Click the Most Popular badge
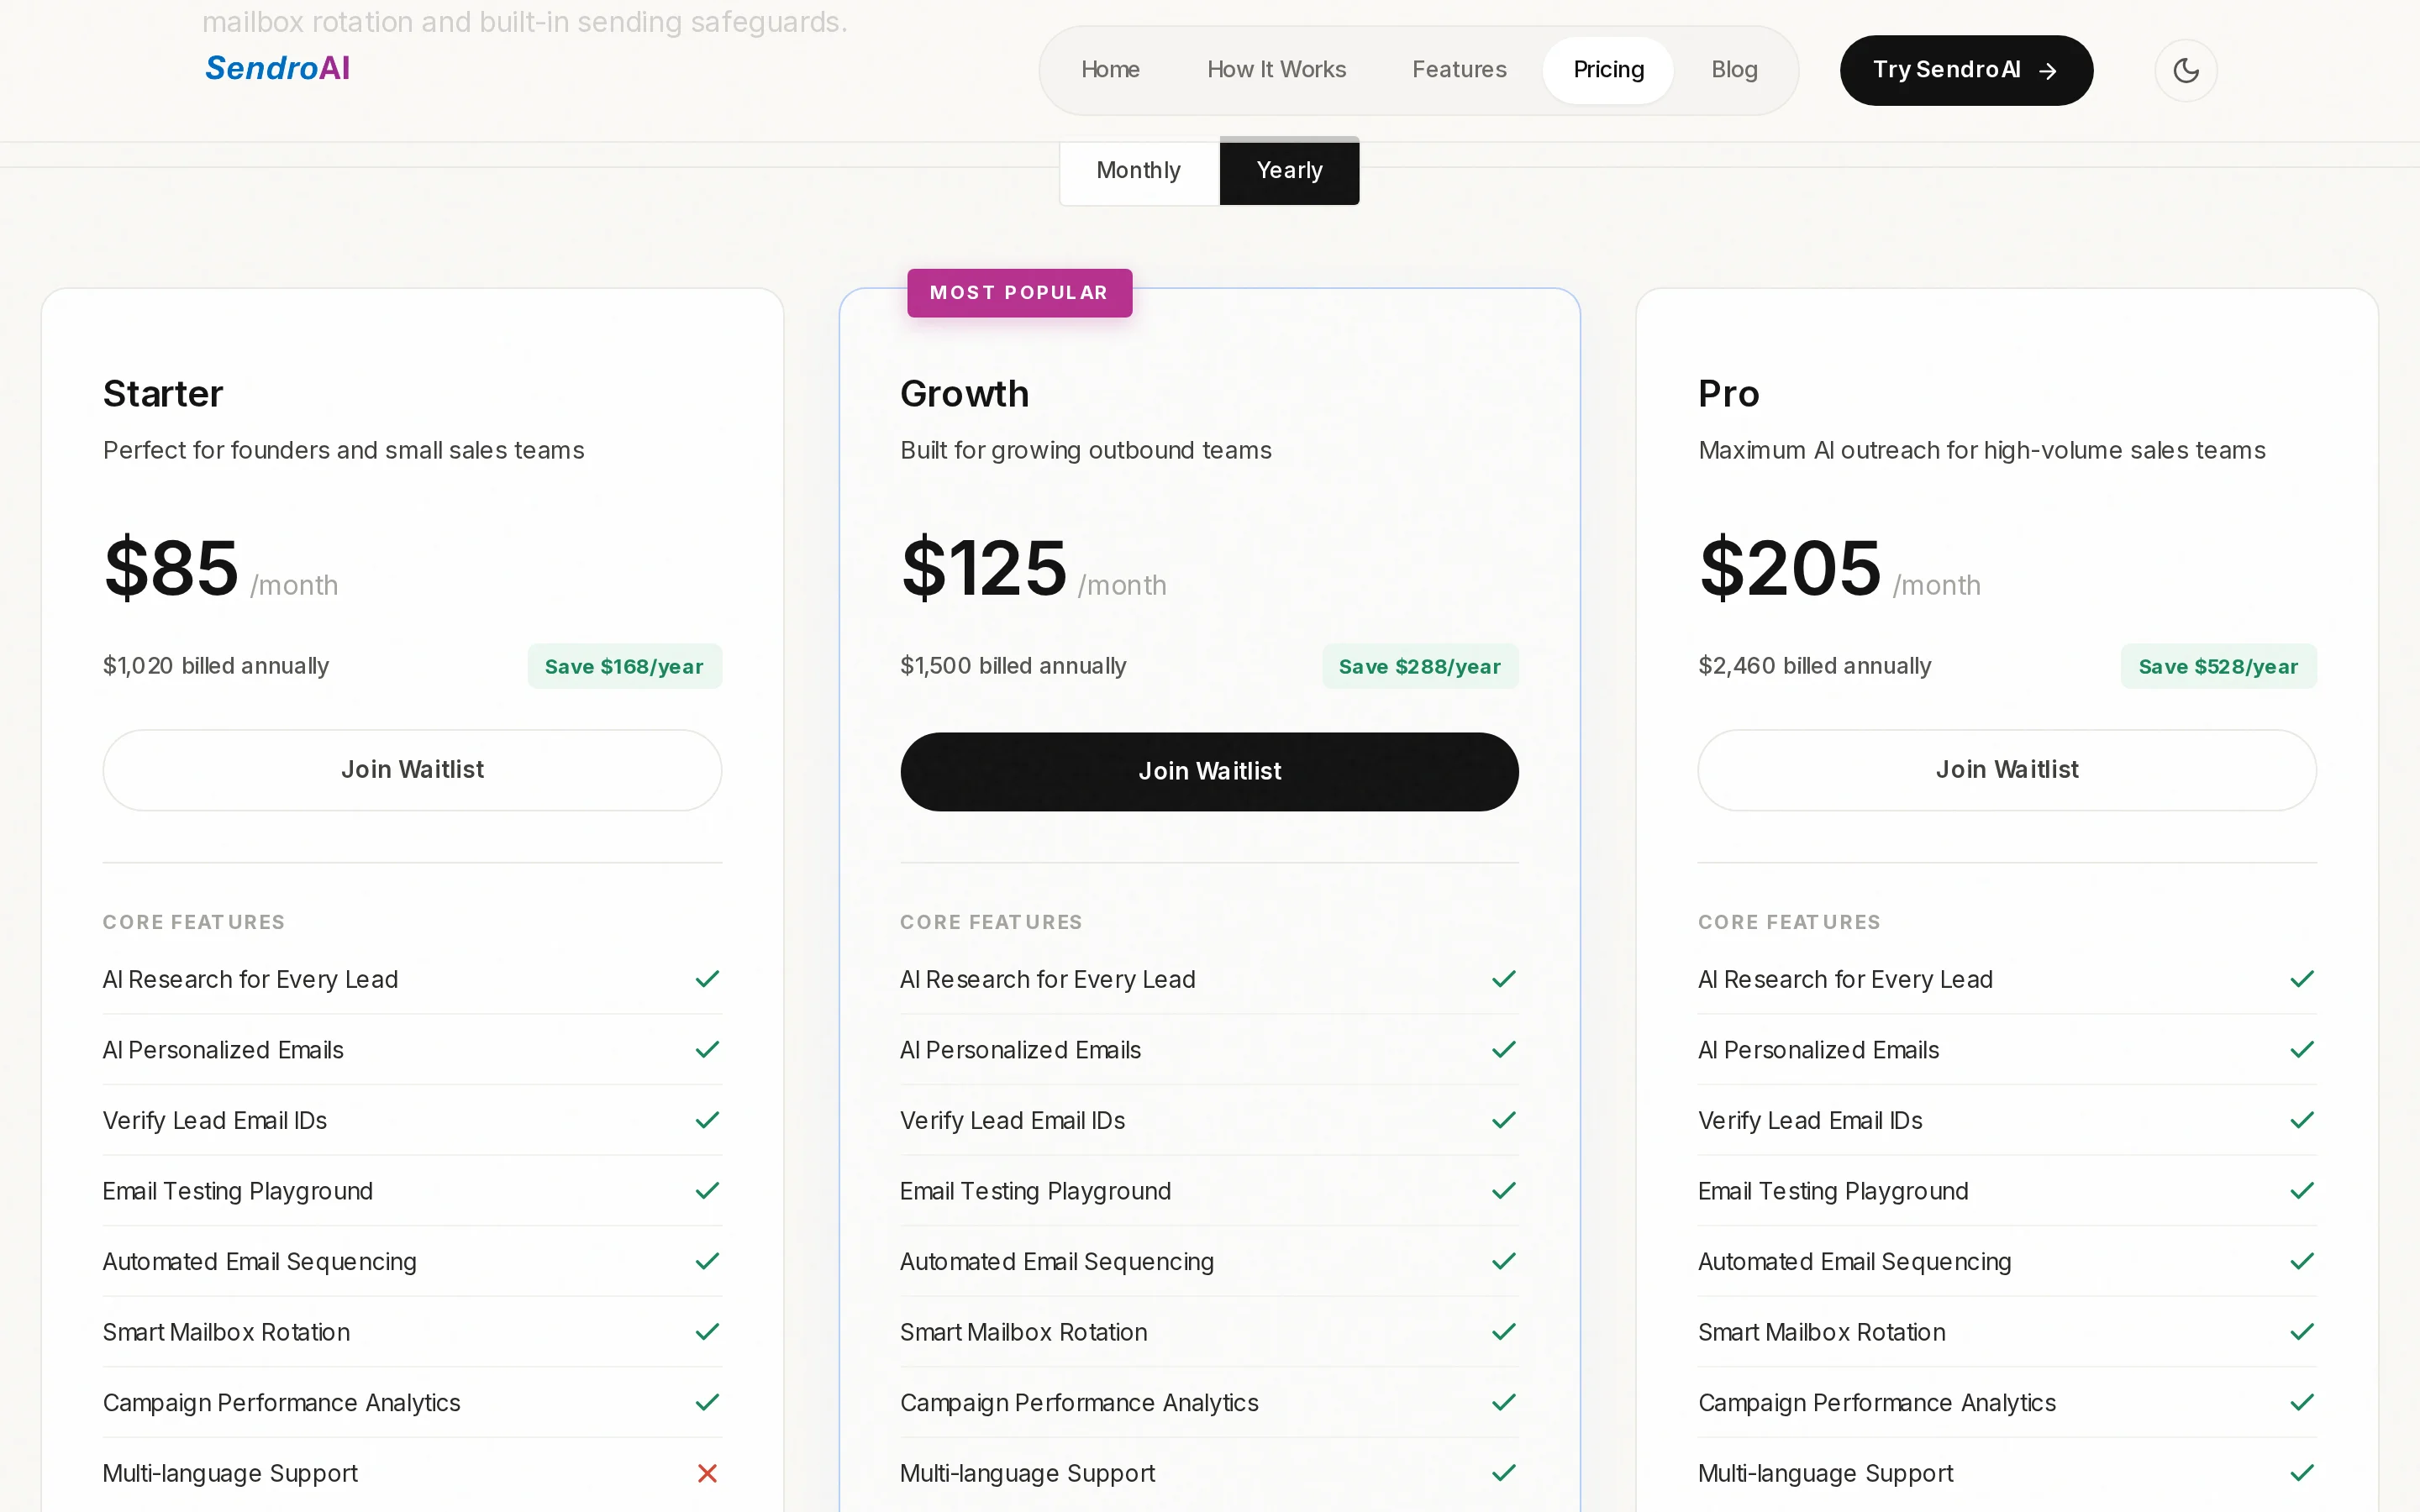 pos(1019,293)
